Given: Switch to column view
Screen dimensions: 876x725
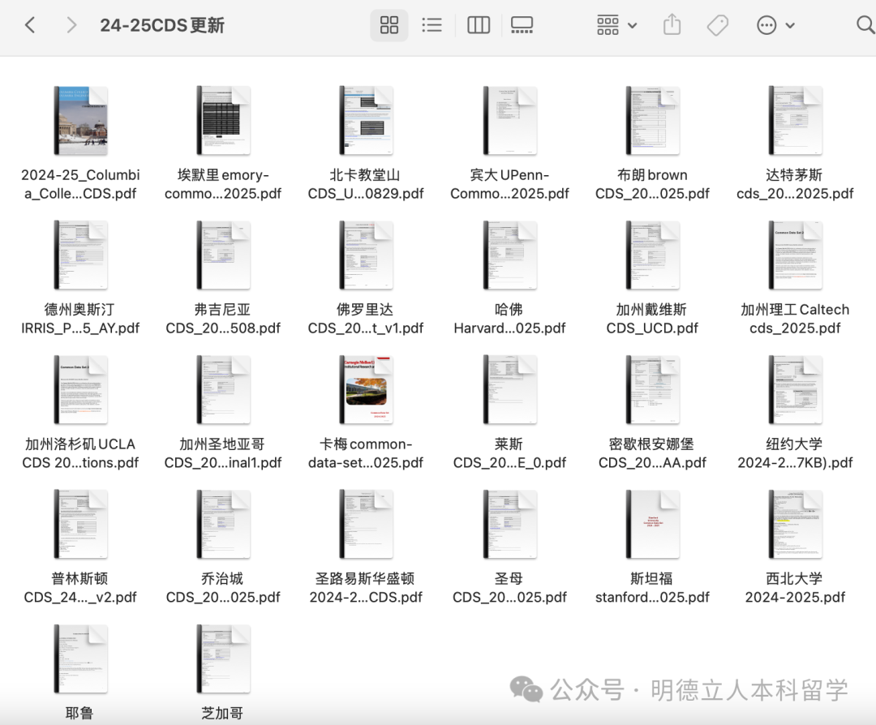Looking at the screenshot, I should pyautogui.click(x=479, y=25).
